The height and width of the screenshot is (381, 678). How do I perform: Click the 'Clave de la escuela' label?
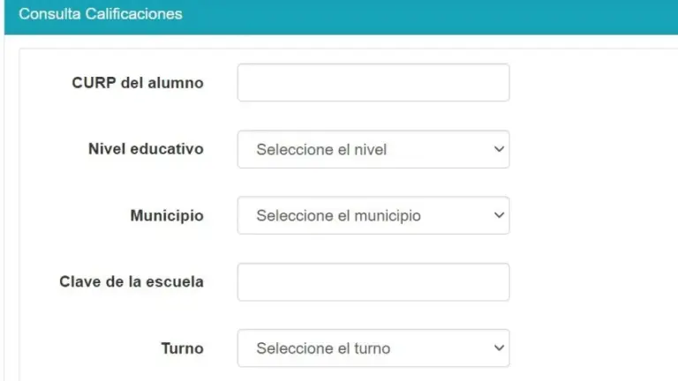point(132,281)
